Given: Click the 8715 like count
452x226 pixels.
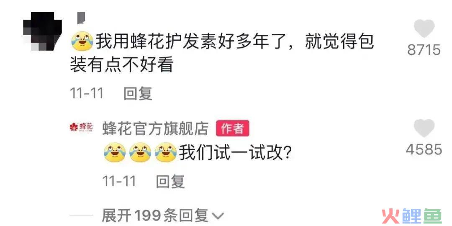Looking at the screenshot, I should click(424, 50).
